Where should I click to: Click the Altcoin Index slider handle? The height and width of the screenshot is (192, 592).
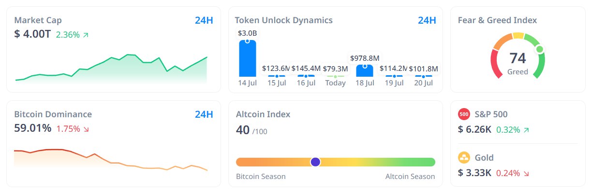315,162
